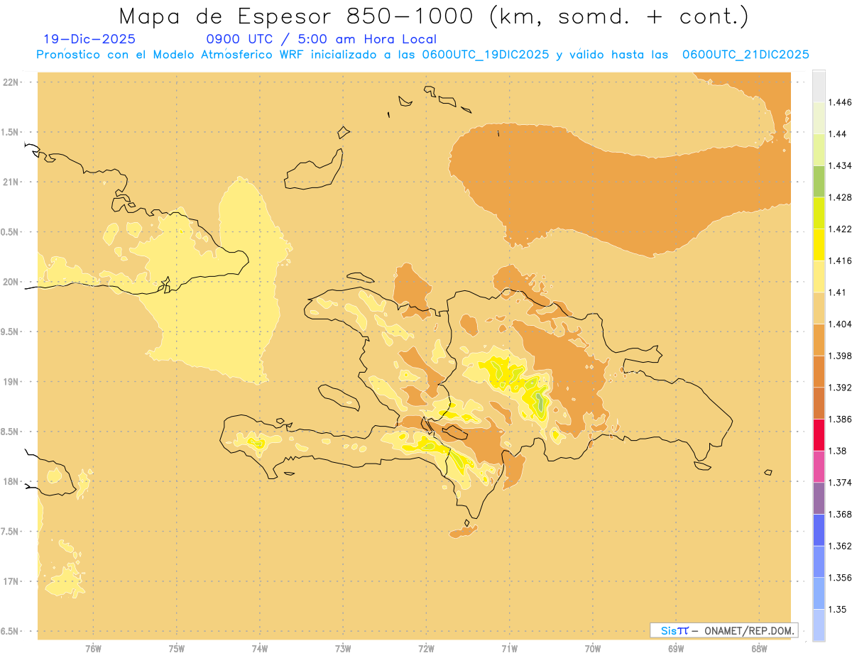Click the colorbar value '1.428'
The width and height of the screenshot is (852, 658).
tap(839, 197)
